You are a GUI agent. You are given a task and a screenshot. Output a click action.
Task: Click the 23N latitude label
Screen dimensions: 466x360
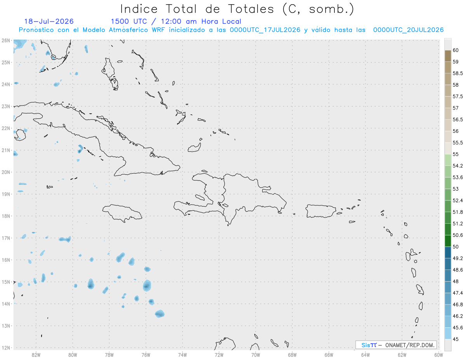click(x=6, y=106)
